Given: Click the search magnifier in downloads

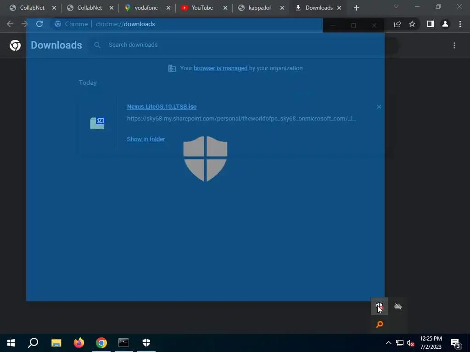Looking at the screenshot, I should tap(97, 45).
